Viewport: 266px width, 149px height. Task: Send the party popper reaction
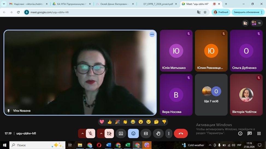(x=117, y=122)
